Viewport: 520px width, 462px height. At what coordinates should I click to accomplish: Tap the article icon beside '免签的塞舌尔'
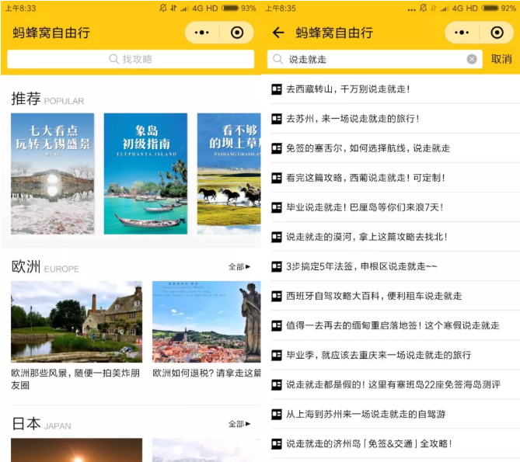(277, 148)
